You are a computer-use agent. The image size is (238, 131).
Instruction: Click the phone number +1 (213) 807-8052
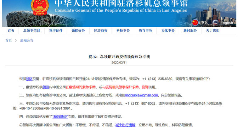click(140, 104)
